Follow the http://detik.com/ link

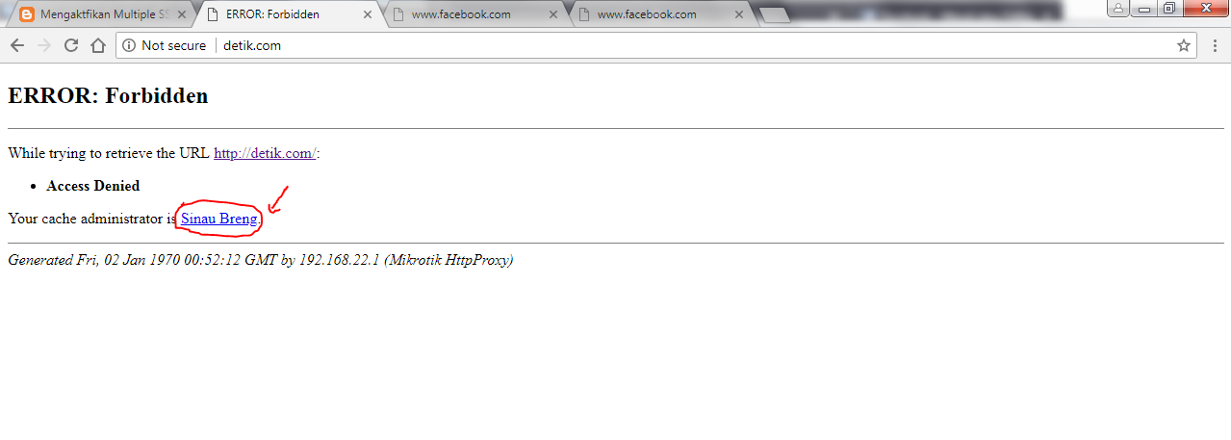click(265, 153)
